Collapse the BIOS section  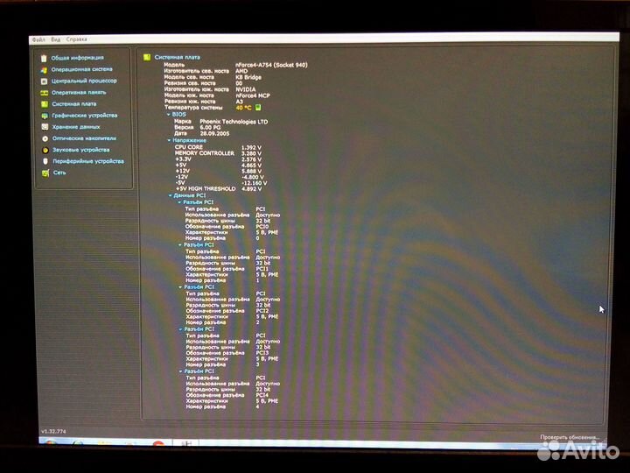[x=169, y=115]
